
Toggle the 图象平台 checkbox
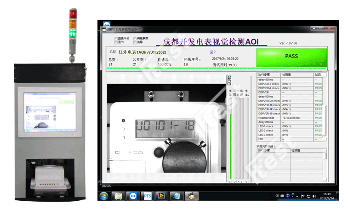[115, 38]
